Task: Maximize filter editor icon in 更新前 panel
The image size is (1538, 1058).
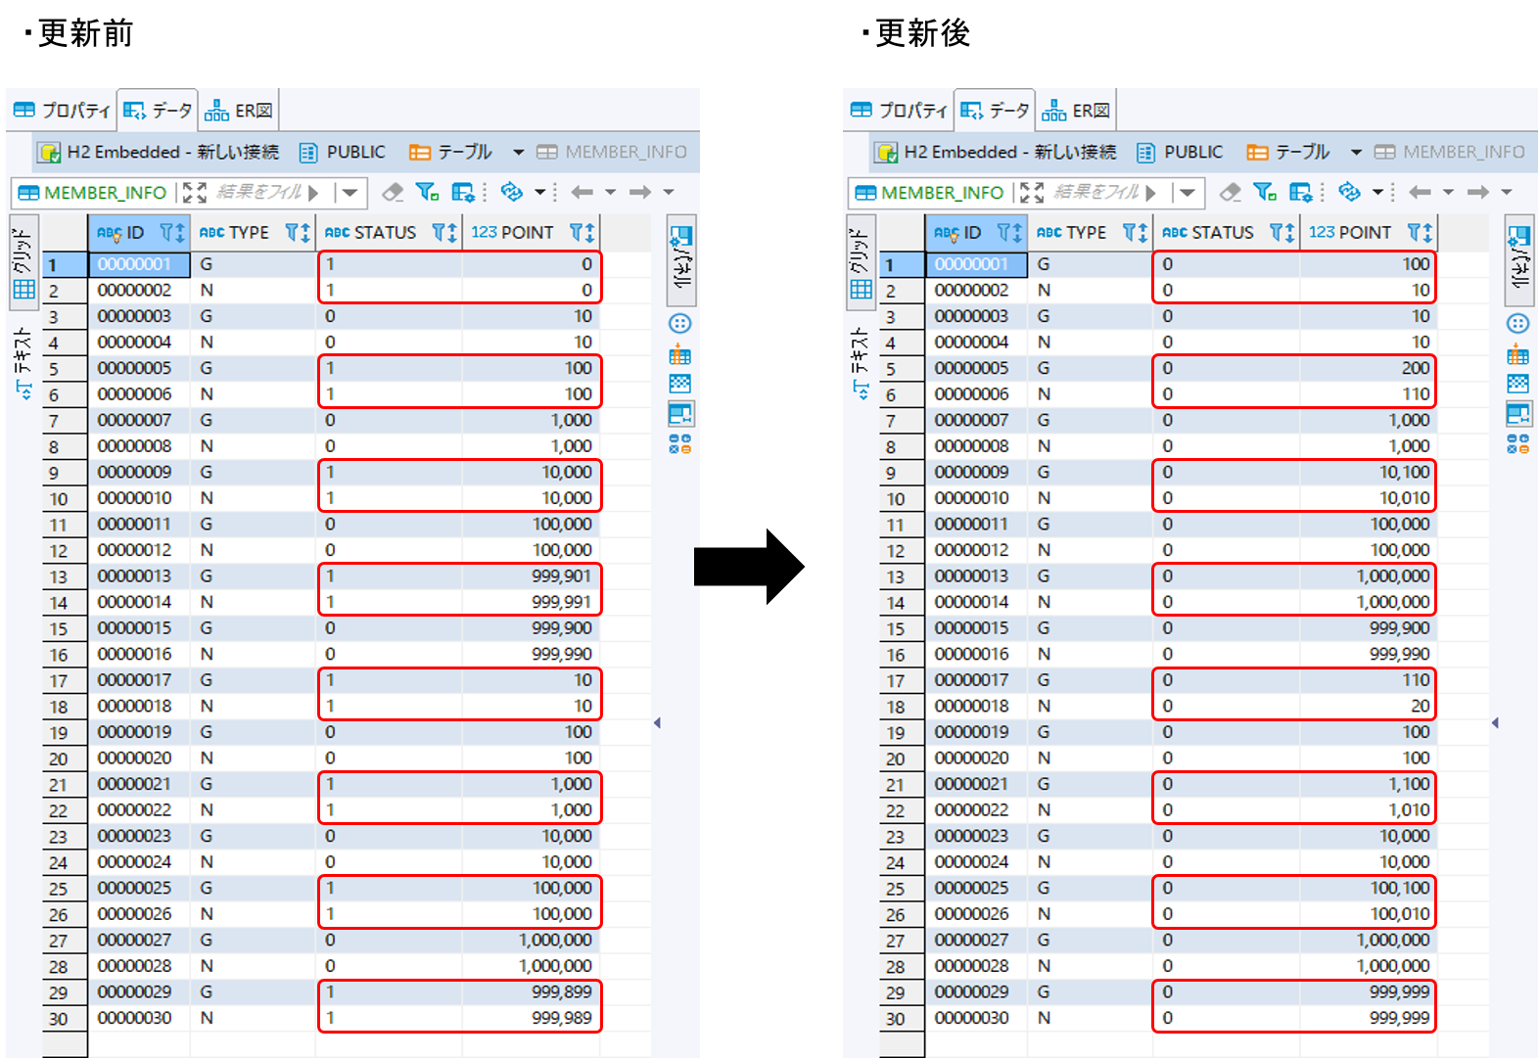Action: (195, 193)
